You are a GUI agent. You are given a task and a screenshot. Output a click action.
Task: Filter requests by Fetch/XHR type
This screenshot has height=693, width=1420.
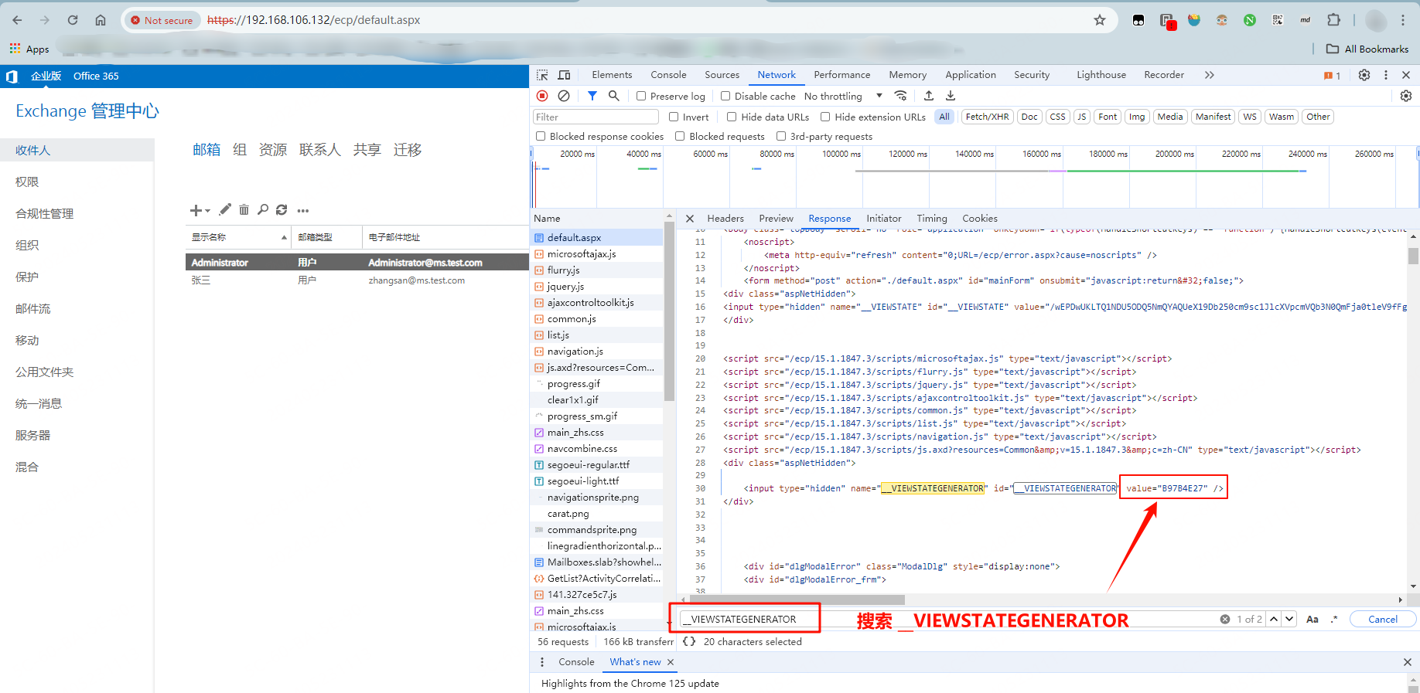pyautogui.click(x=987, y=117)
